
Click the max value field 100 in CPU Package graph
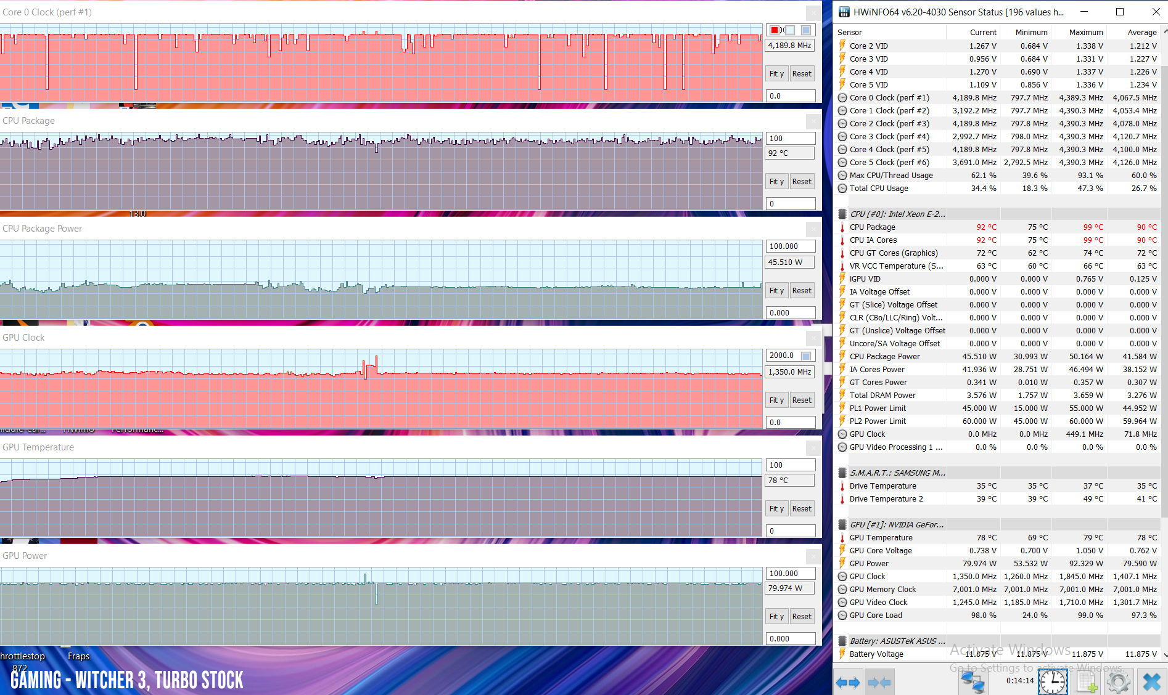pos(790,139)
